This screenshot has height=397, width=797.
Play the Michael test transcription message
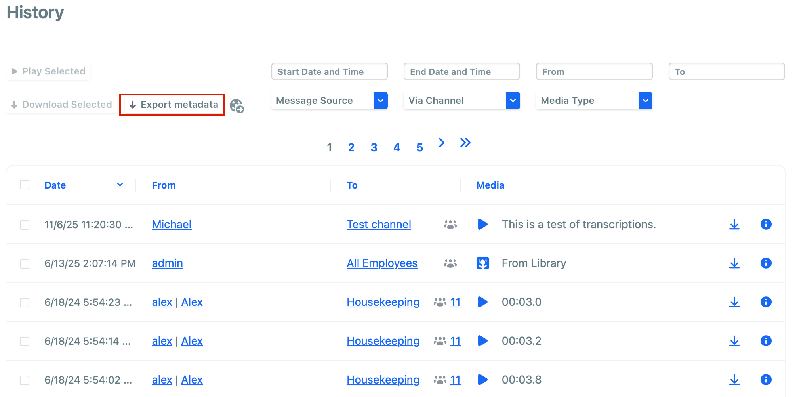pyautogui.click(x=482, y=224)
